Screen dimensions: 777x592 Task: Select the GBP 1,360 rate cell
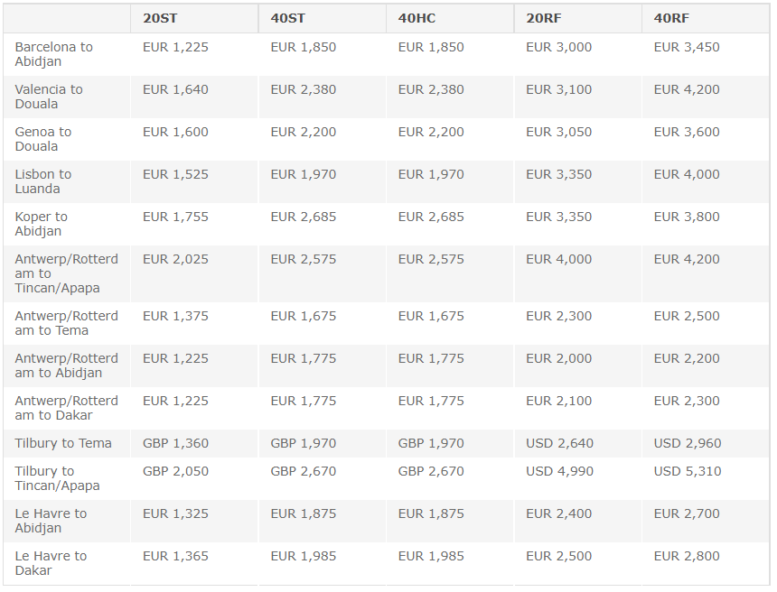coord(175,443)
